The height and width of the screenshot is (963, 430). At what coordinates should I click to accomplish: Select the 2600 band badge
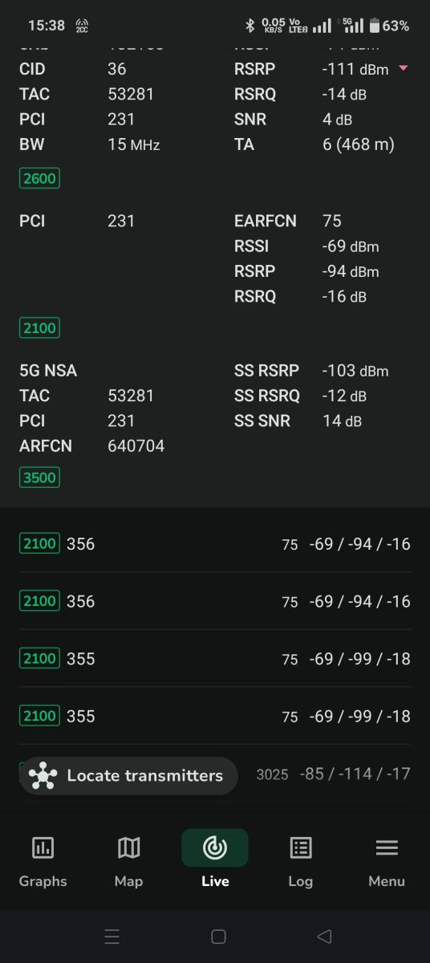[x=39, y=178]
